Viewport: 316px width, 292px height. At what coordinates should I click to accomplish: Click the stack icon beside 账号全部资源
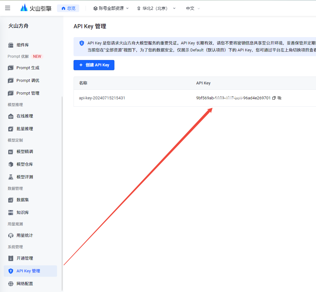tap(95, 8)
